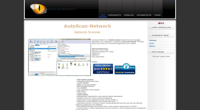
Task: Select the 'VNC Client' feature line
Action: coord(81,91)
